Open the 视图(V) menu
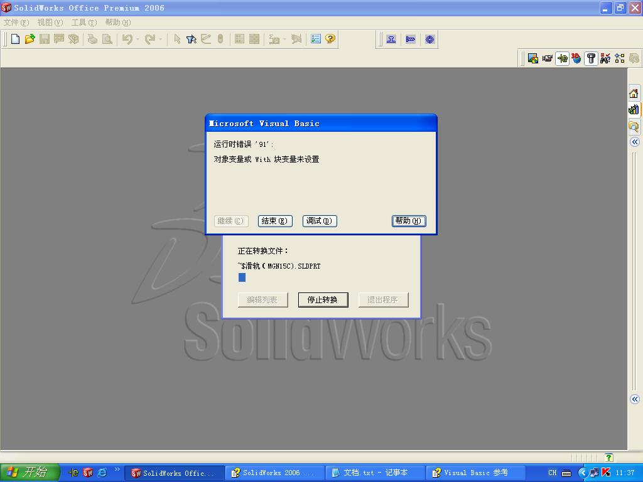643x482 pixels. [50, 23]
